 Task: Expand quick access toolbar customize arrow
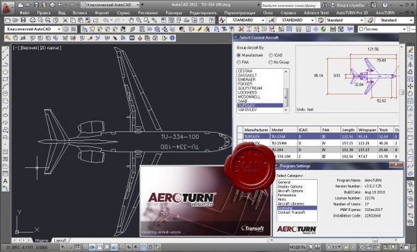tap(142, 5)
